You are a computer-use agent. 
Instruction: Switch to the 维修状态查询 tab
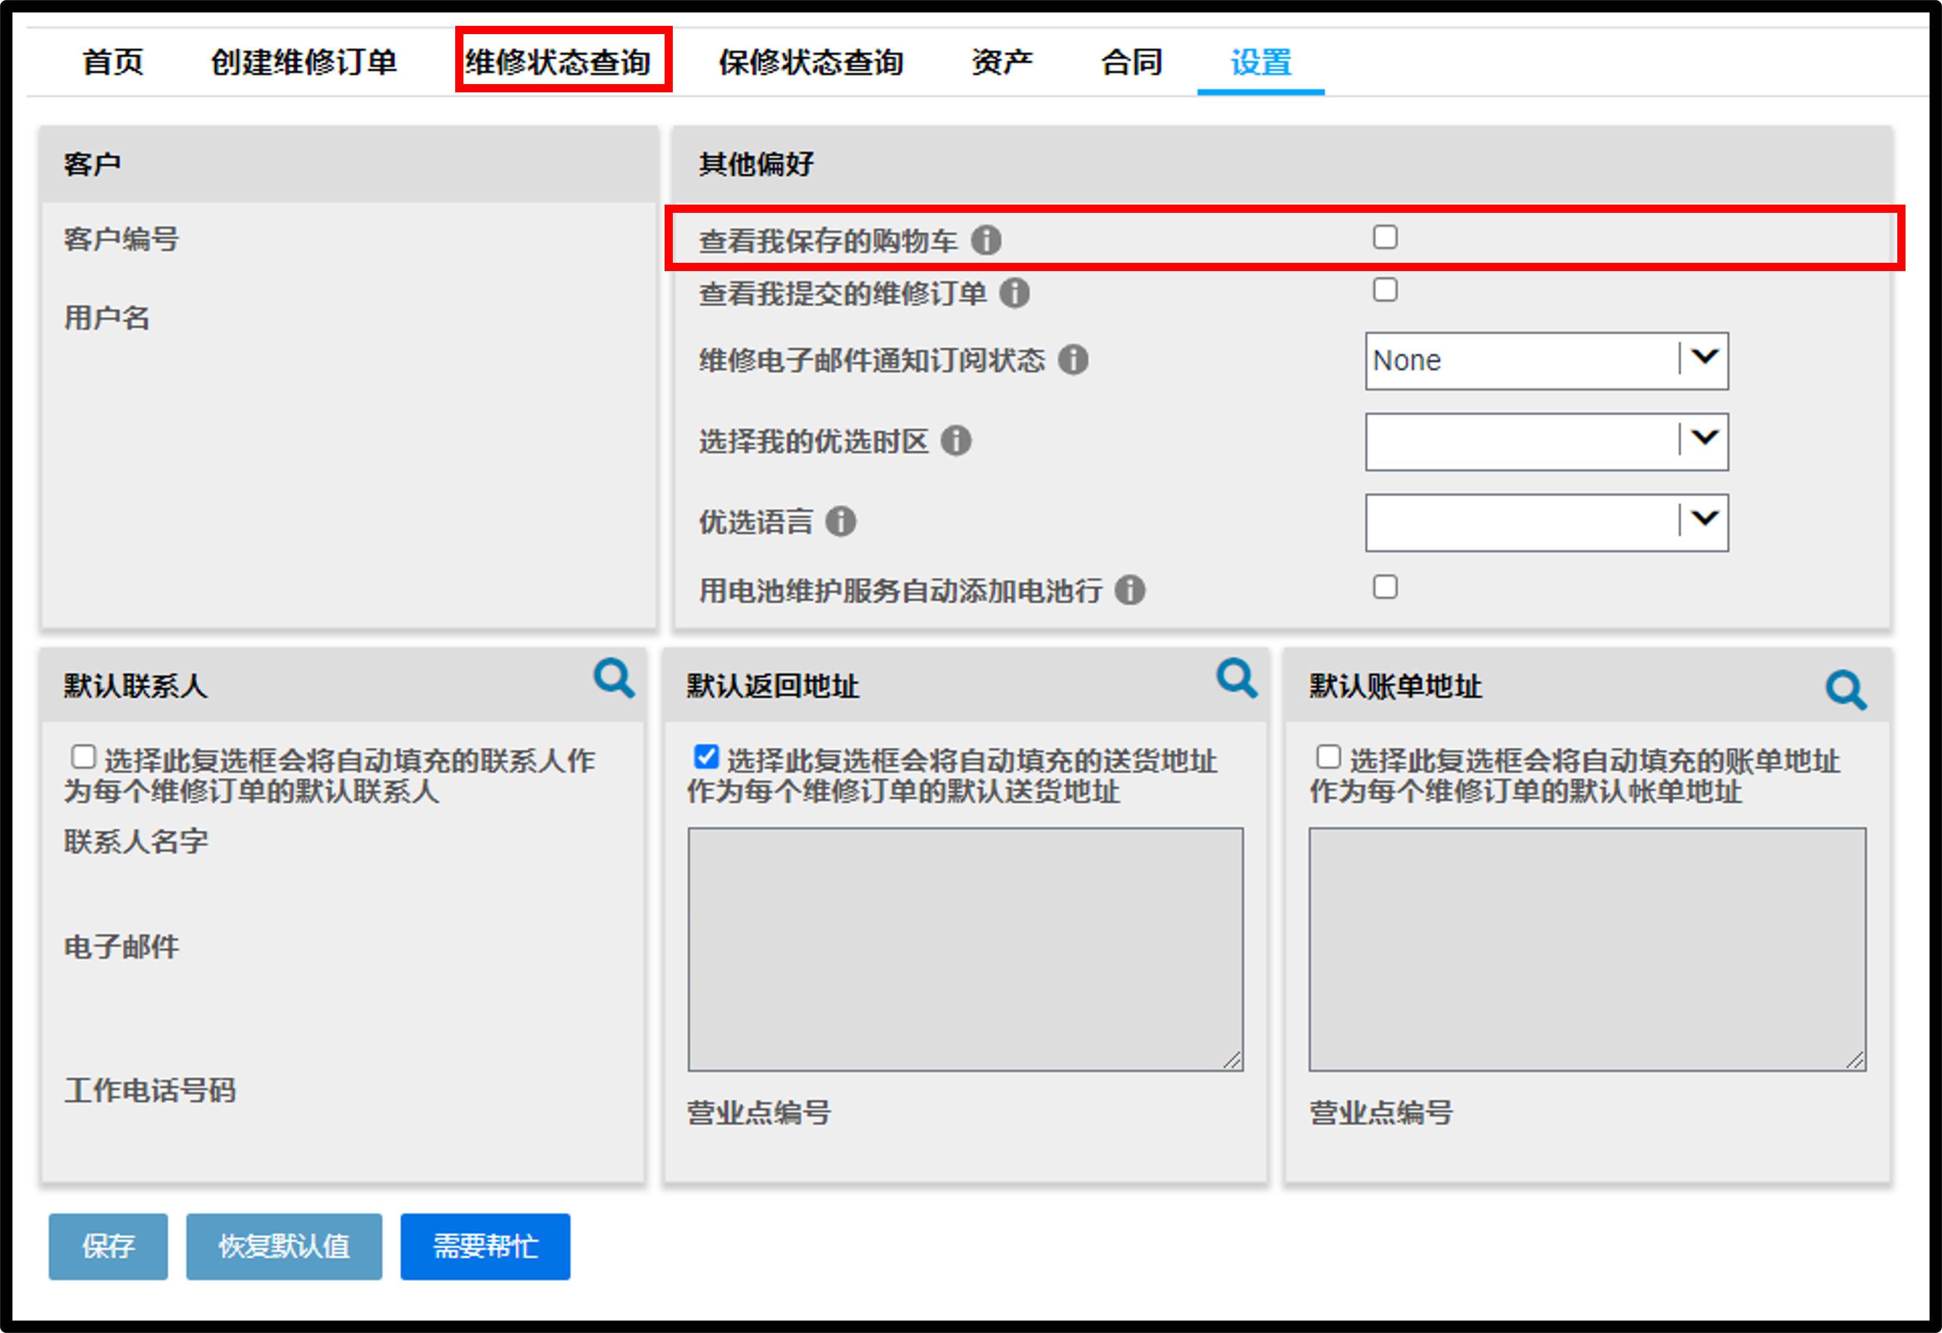(x=558, y=62)
